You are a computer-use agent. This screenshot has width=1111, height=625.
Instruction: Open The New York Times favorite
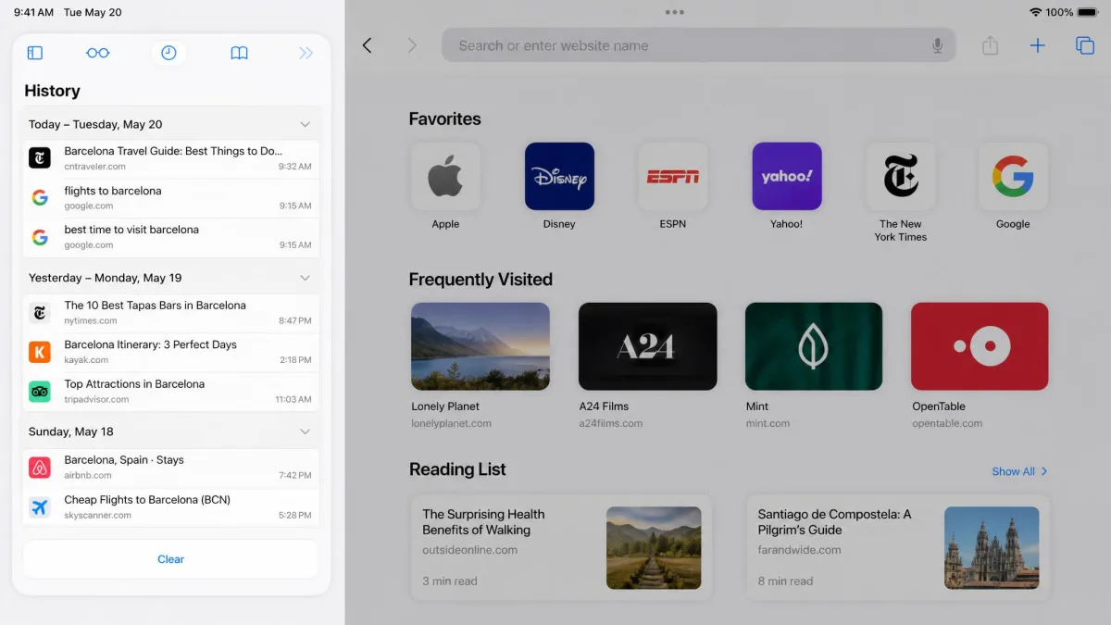click(901, 176)
